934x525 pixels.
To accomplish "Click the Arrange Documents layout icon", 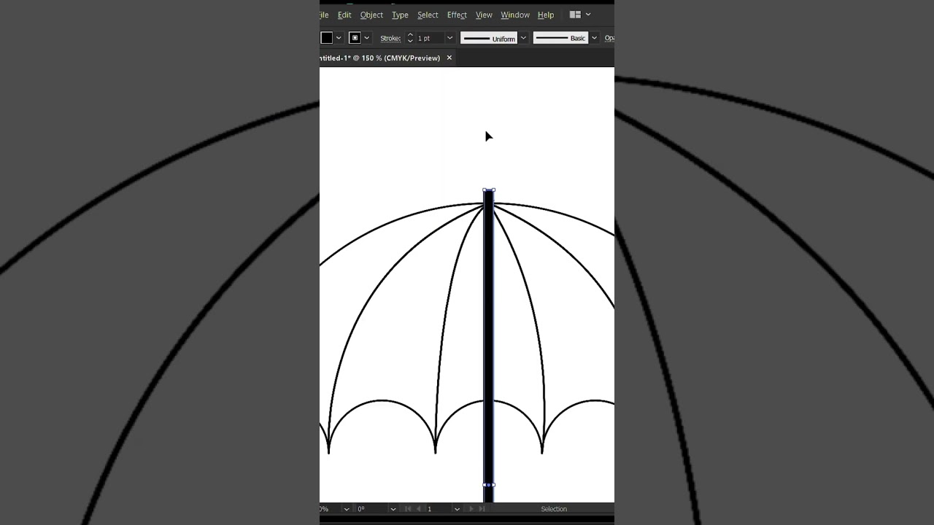I will coord(575,15).
